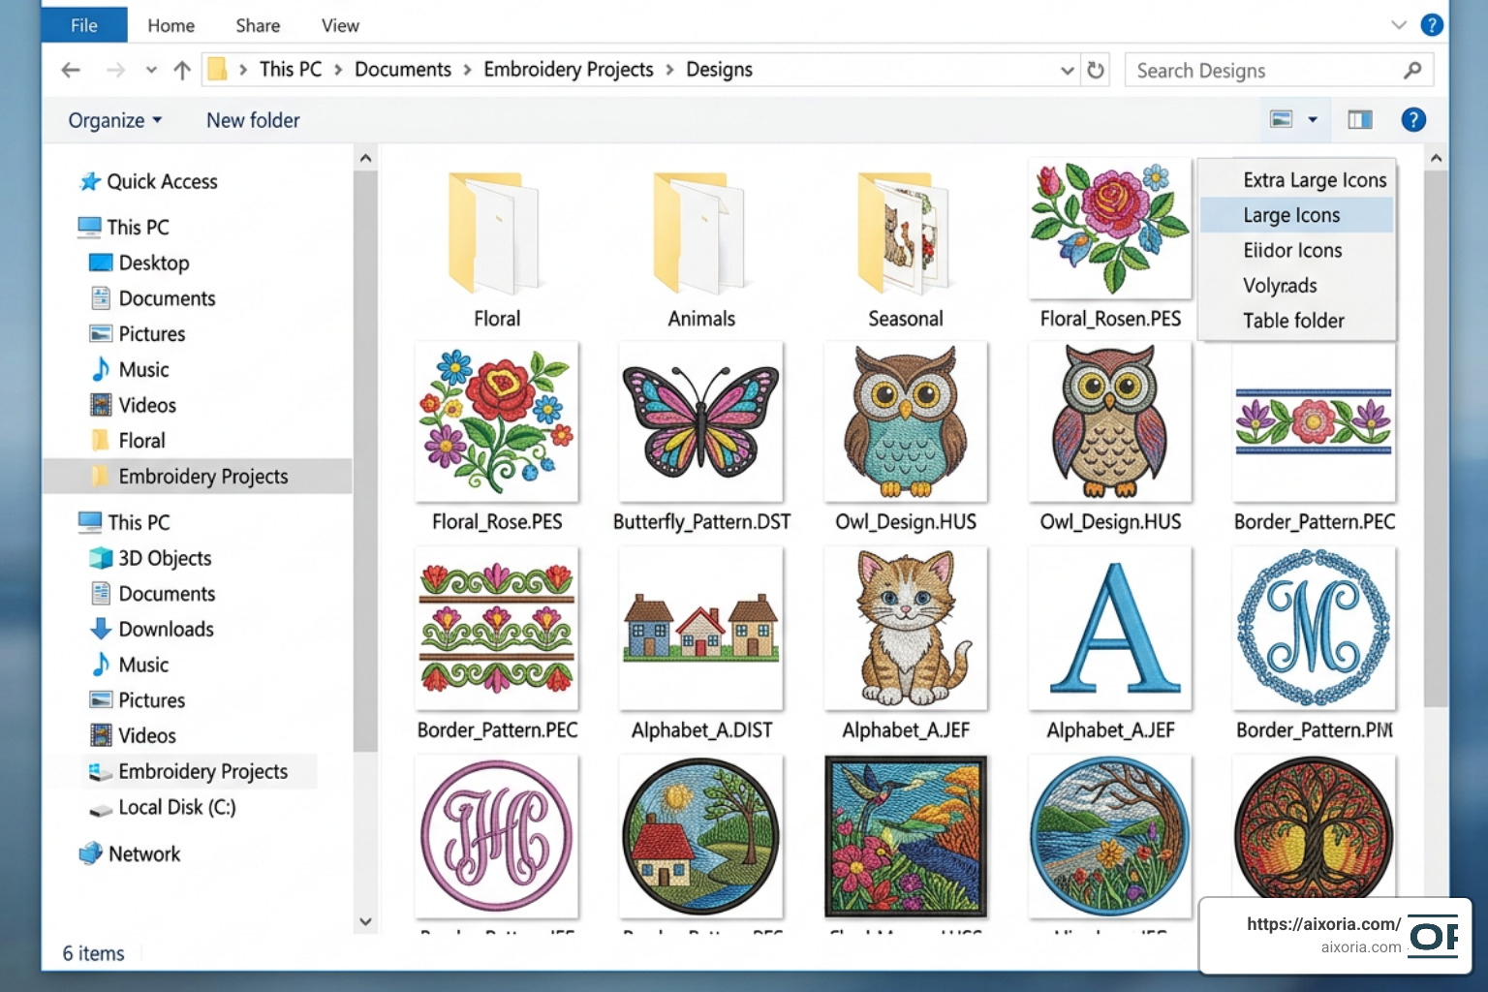Open Music under the first This PC
Screen dimensions: 1488x992
pos(129,369)
